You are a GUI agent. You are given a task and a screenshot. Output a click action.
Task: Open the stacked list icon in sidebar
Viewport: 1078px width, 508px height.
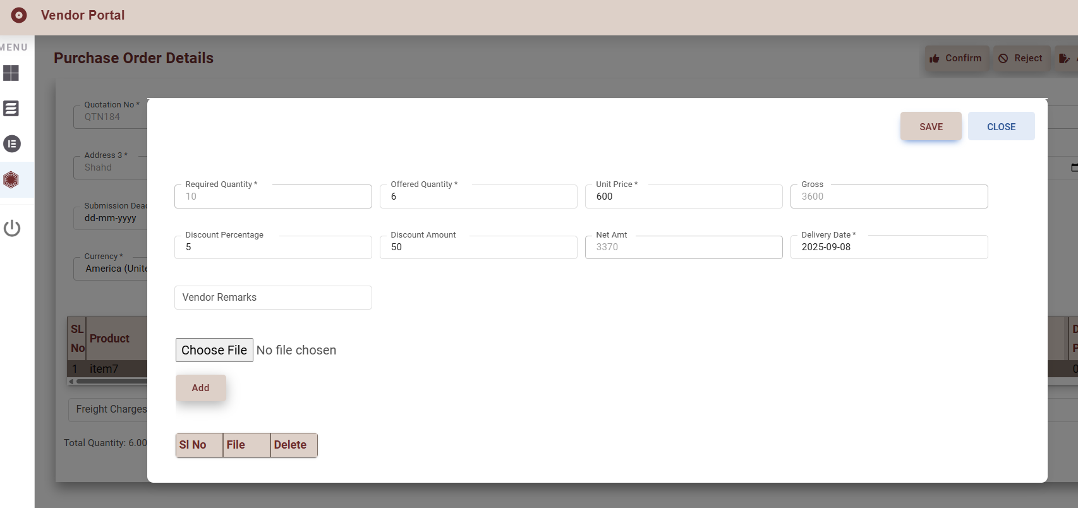[11, 109]
